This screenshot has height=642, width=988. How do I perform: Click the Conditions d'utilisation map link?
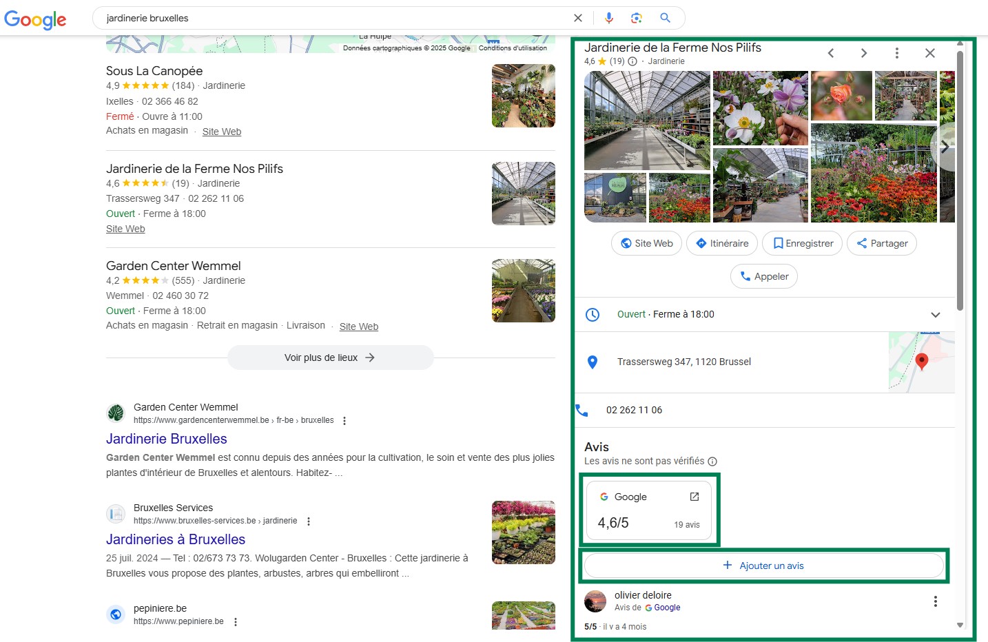tap(513, 48)
